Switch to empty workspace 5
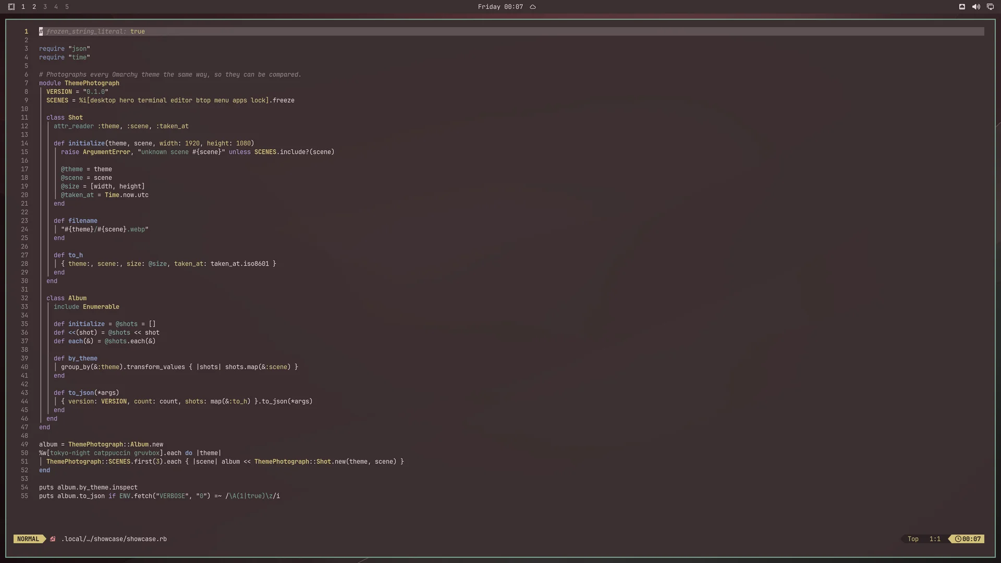This screenshot has width=1001, height=563. point(67,7)
